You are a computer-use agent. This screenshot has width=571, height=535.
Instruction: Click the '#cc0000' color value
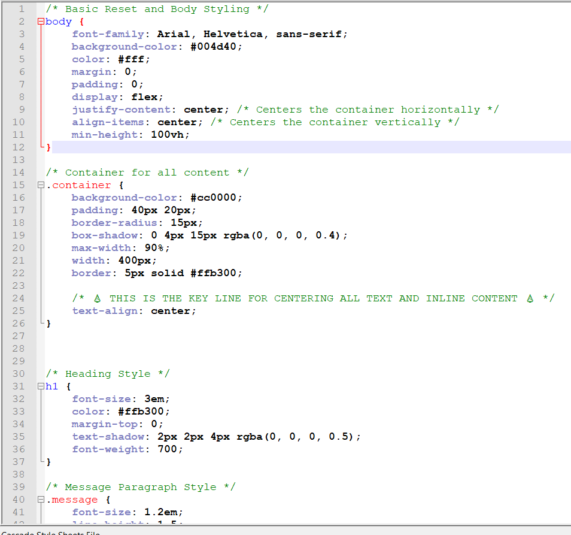point(214,198)
